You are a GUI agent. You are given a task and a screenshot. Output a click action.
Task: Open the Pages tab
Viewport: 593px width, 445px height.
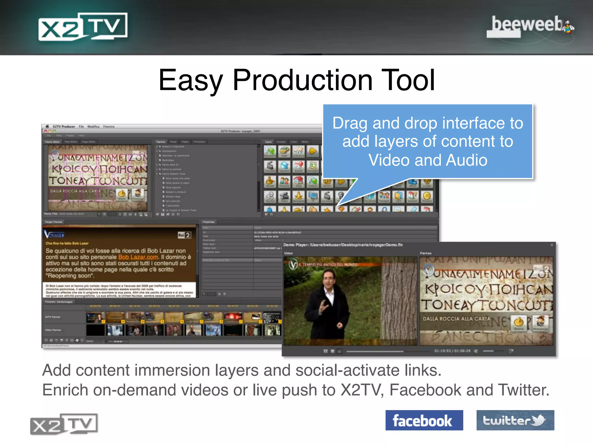point(185,142)
